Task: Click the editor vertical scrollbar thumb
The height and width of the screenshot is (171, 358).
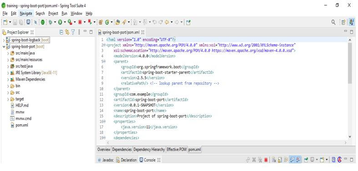Action: tap(350, 63)
